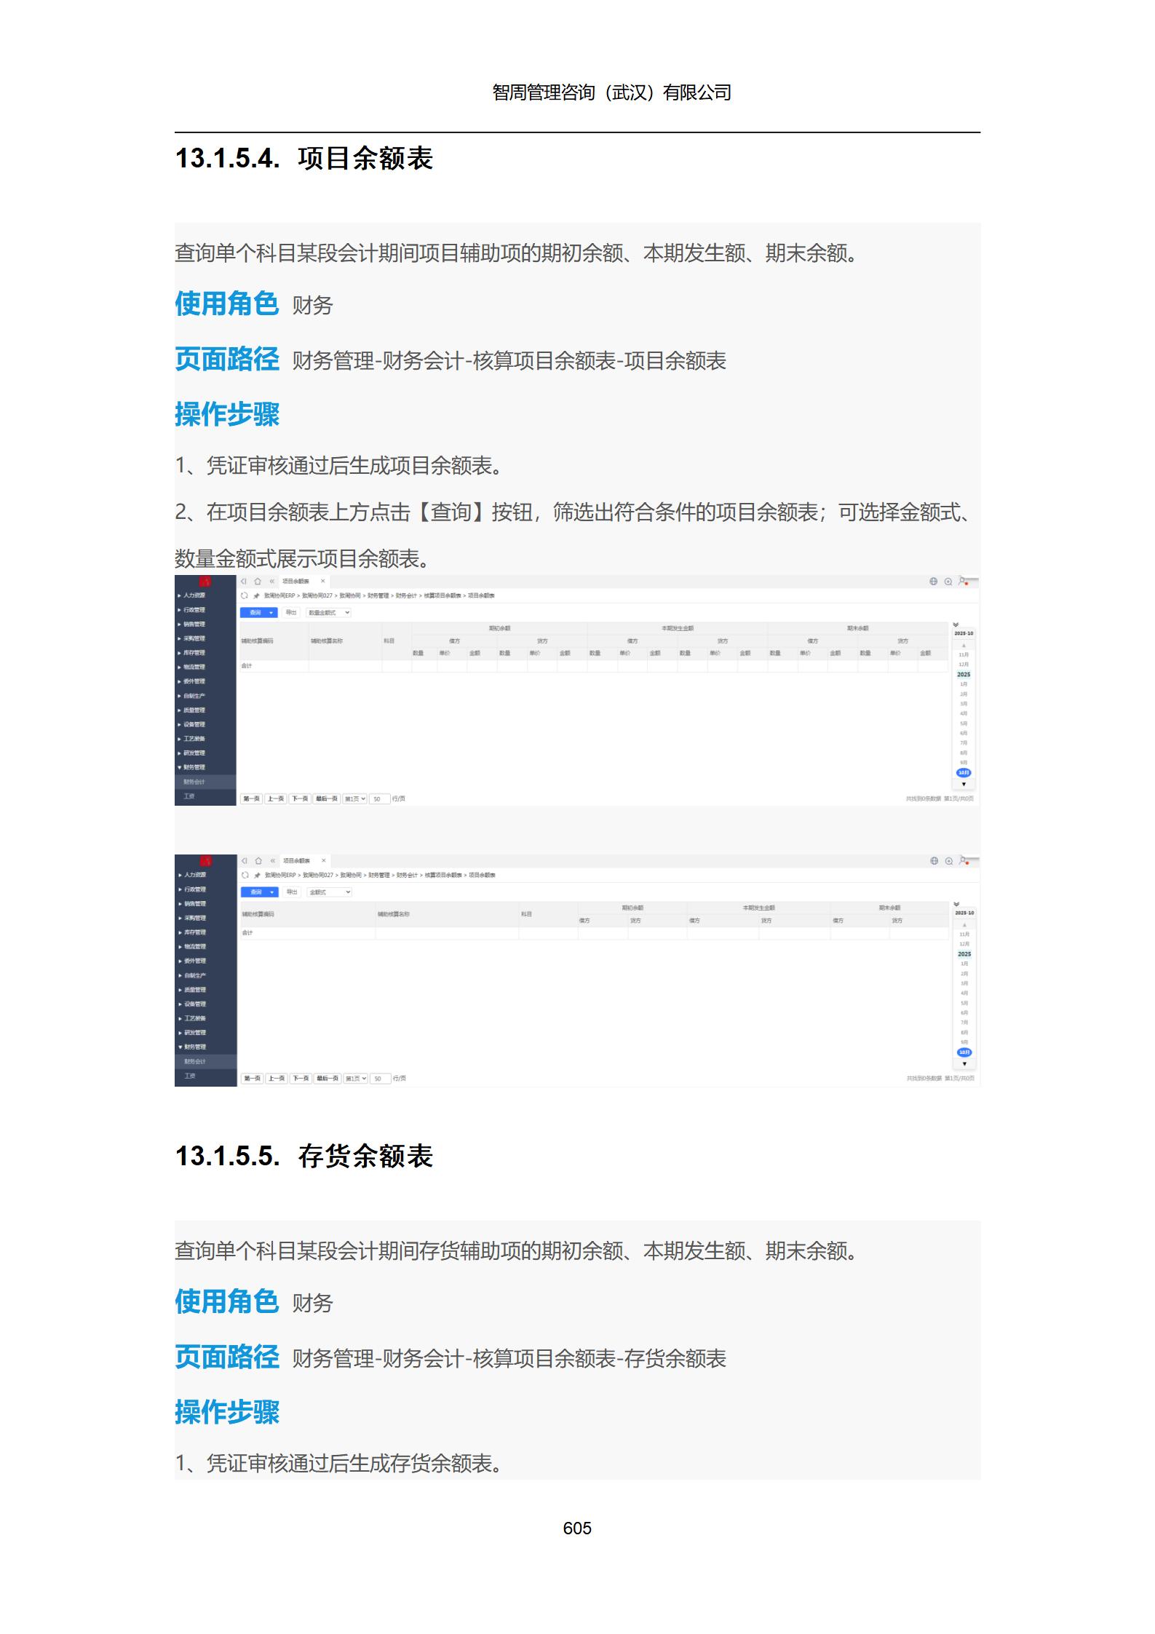This screenshot has height=1634, width=1155.
Task: Select 财务会计 submenu in lower screenshot sidebar
Action: pyautogui.click(x=206, y=1061)
